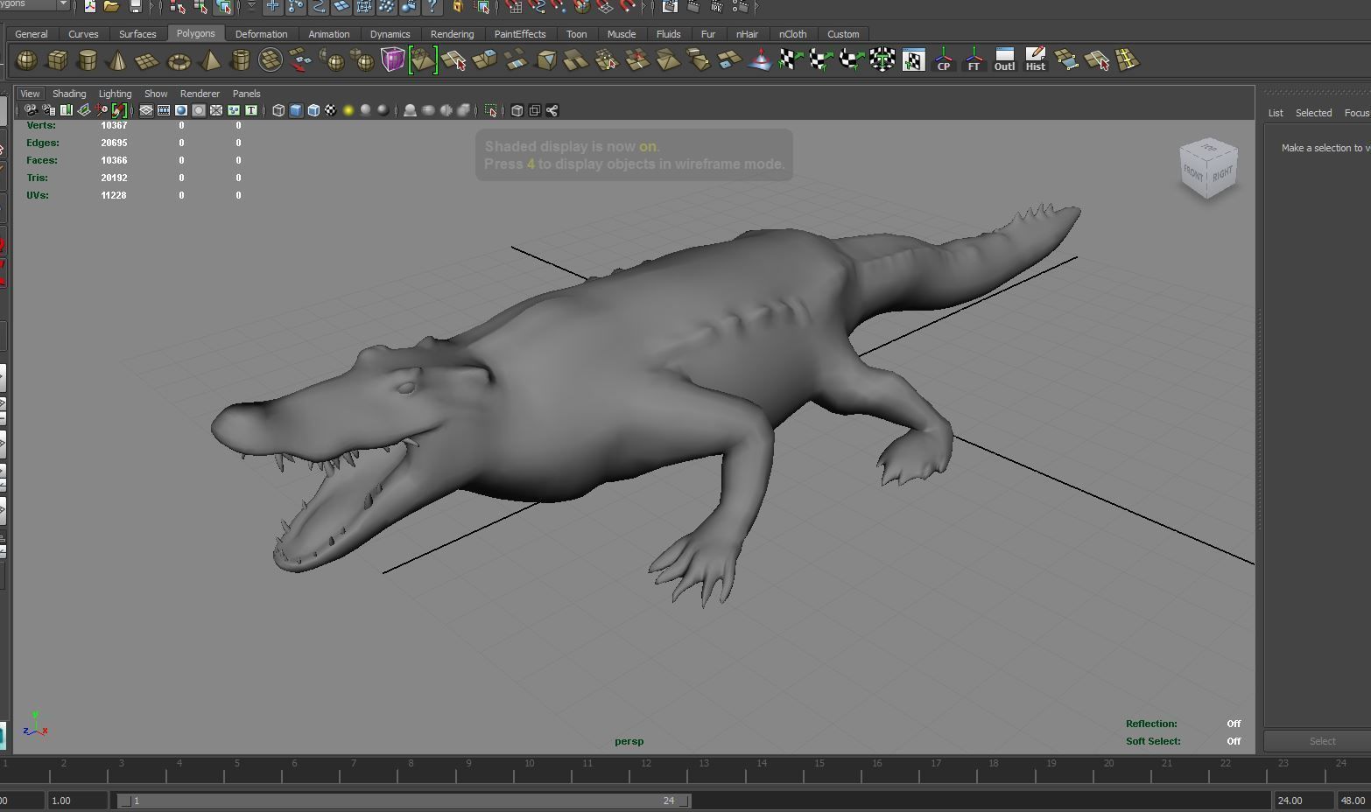This screenshot has height=812, width=1371.
Task: Open the Show panel menu
Action: click(x=156, y=94)
